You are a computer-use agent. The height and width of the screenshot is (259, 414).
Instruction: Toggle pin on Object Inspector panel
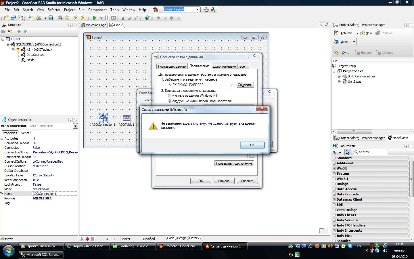tap(70, 120)
